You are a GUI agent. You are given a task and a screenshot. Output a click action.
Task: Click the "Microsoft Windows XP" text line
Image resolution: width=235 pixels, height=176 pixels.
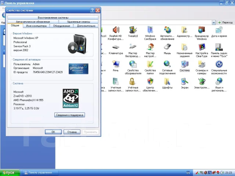pos(26,38)
